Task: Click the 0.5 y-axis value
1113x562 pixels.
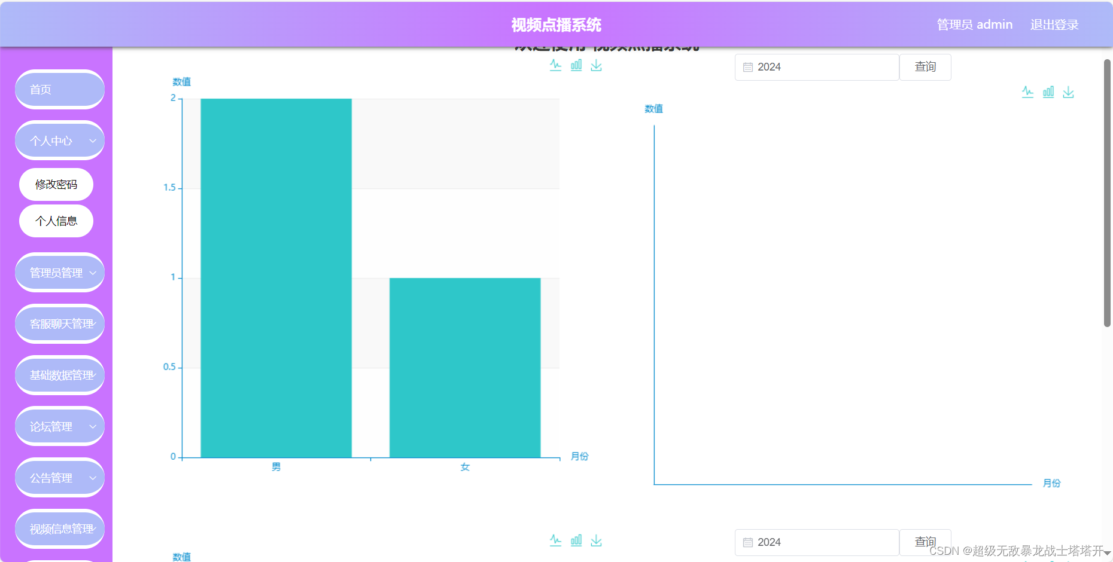Action: pyautogui.click(x=169, y=367)
